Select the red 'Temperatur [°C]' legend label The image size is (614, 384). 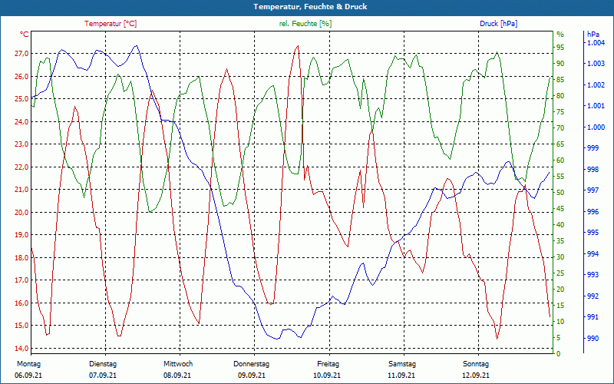pyautogui.click(x=111, y=24)
